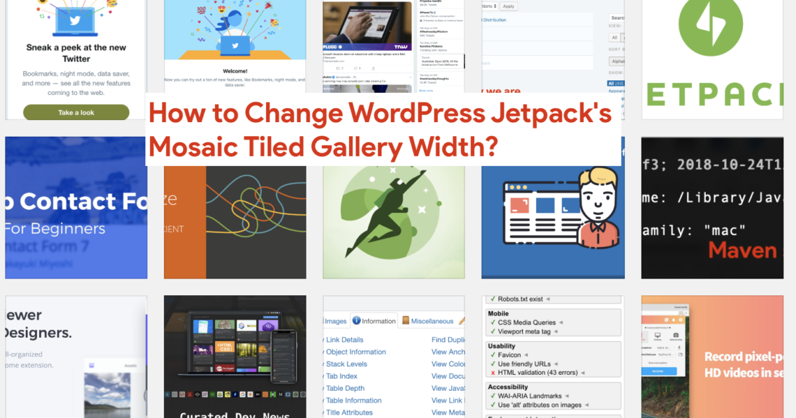The height and width of the screenshot is (418, 796).
Task: Switch to the Images tab
Action: pos(335,321)
